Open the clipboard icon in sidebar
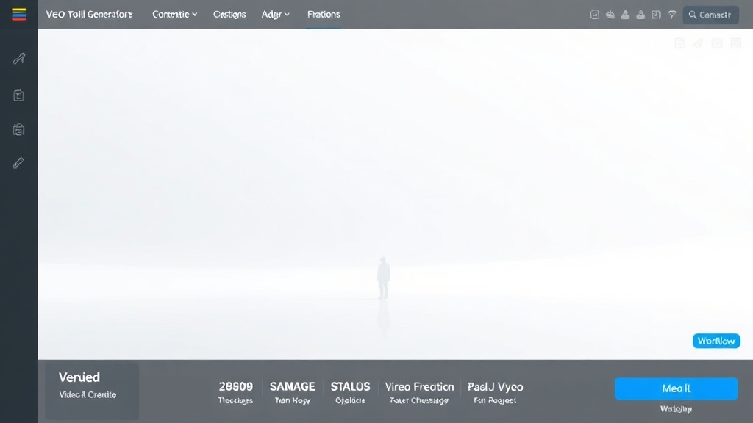 tap(18, 95)
